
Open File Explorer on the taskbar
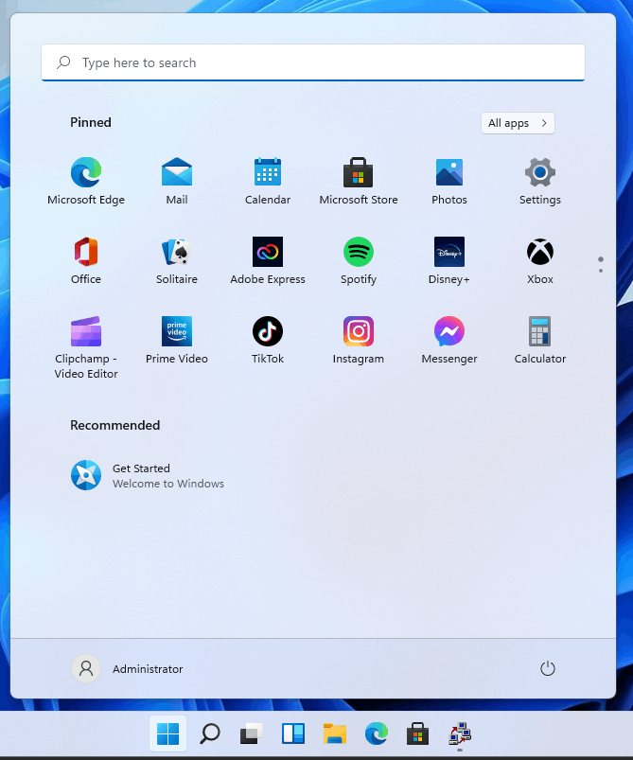(334, 733)
